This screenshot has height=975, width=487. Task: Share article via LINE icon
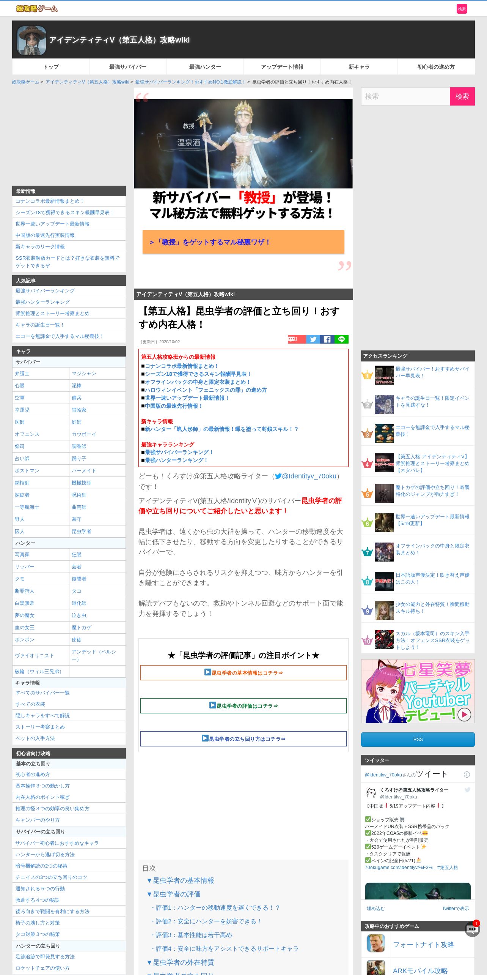(x=341, y=339)
